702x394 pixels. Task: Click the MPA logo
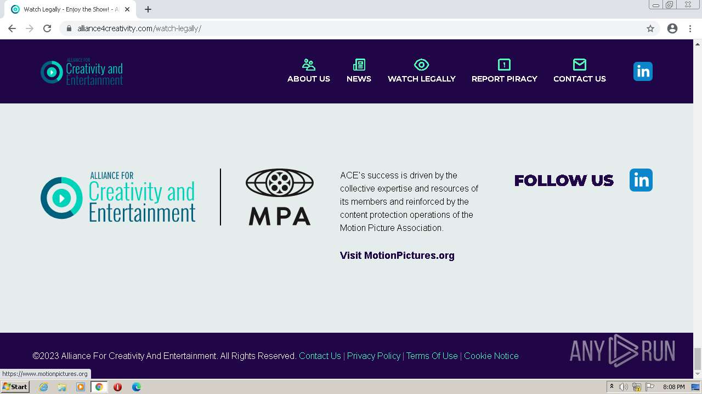pos(280,197)
